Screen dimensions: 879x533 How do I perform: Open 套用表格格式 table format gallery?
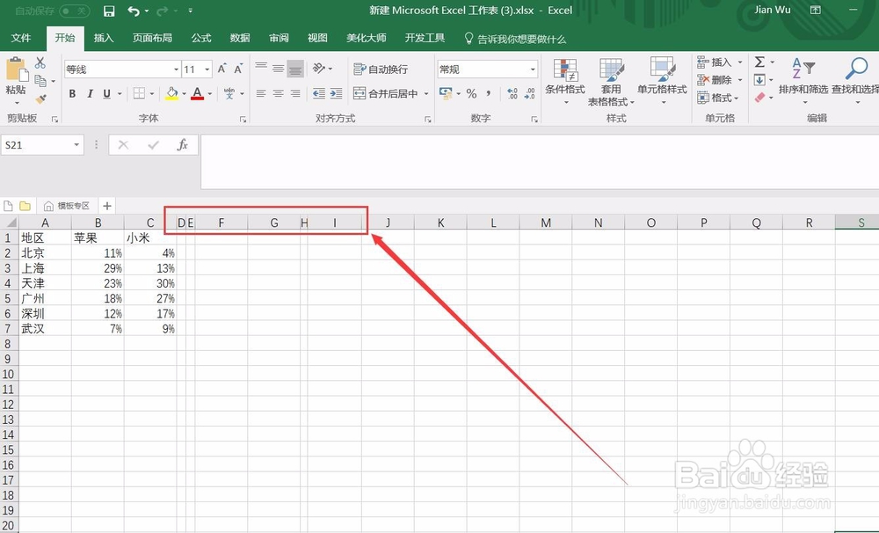click(x=611, y=81)
